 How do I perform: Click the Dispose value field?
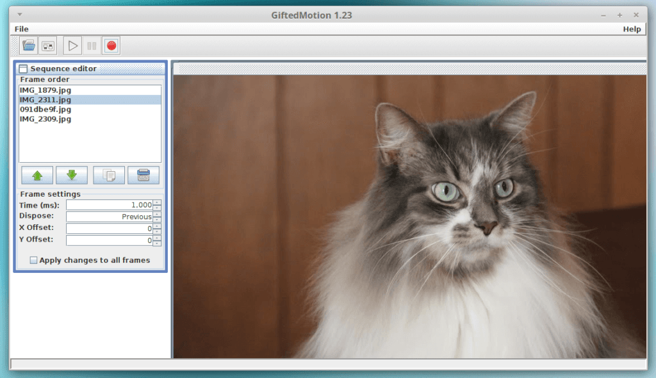coord(110,217)
